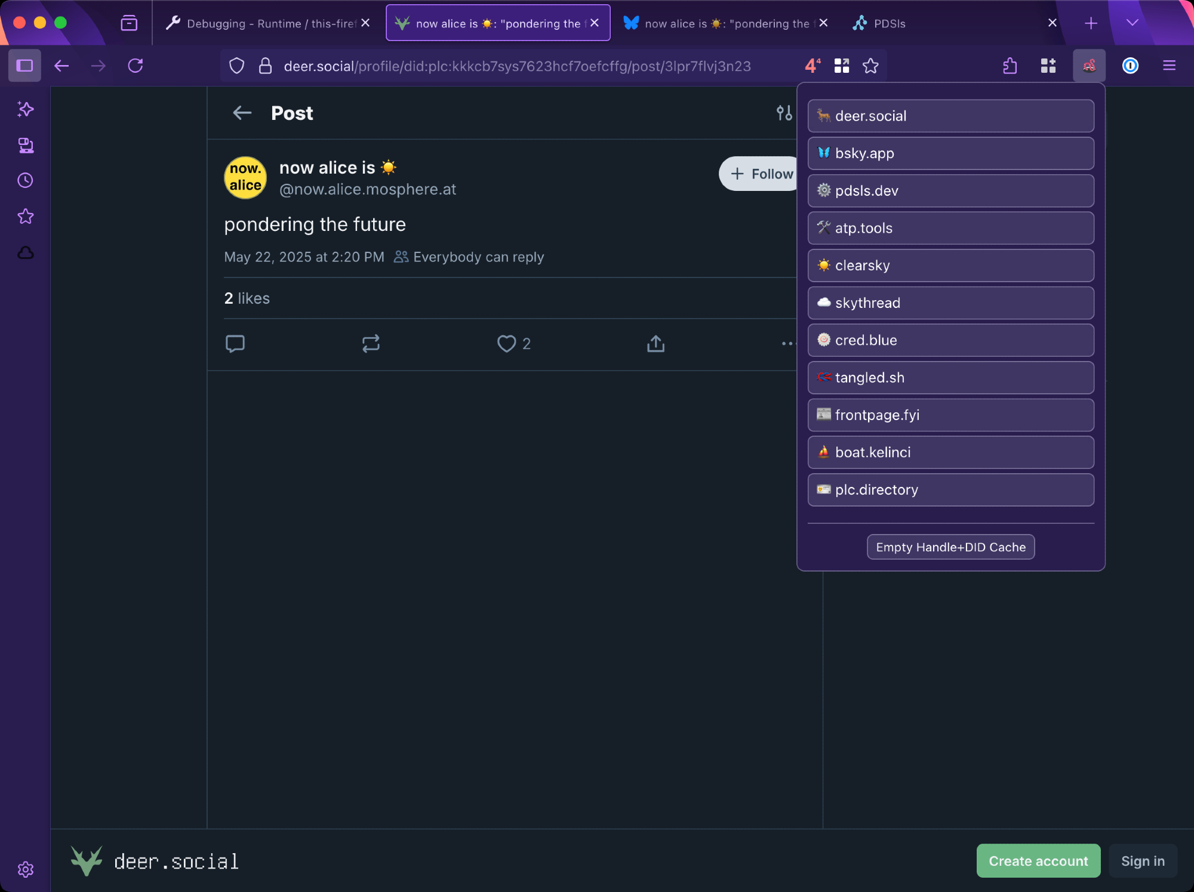Open the browser extensions puzzle icon
The height and width of the screenshot is (892, 1194).
coord(1010,66)
